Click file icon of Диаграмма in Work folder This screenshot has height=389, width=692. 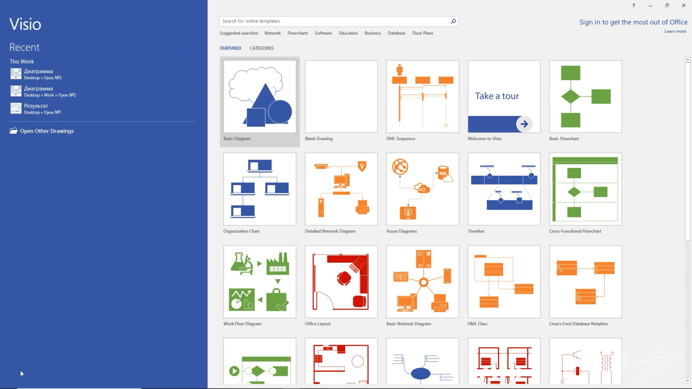click(x=16, y=91)
